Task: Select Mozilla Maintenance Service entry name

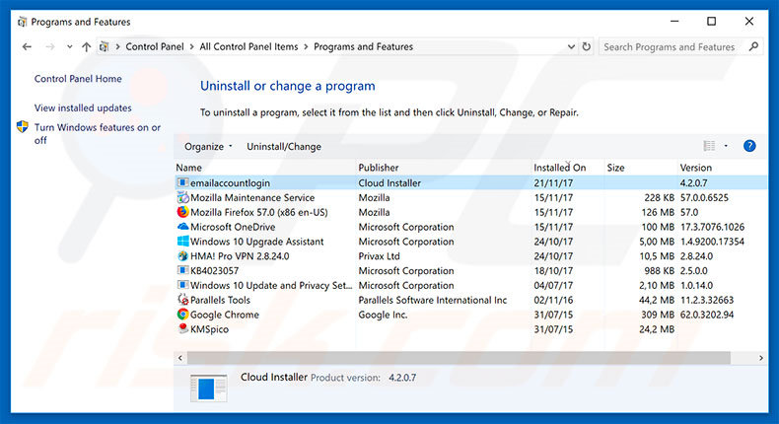Action: pyautogui.click(x=252, y=198)
